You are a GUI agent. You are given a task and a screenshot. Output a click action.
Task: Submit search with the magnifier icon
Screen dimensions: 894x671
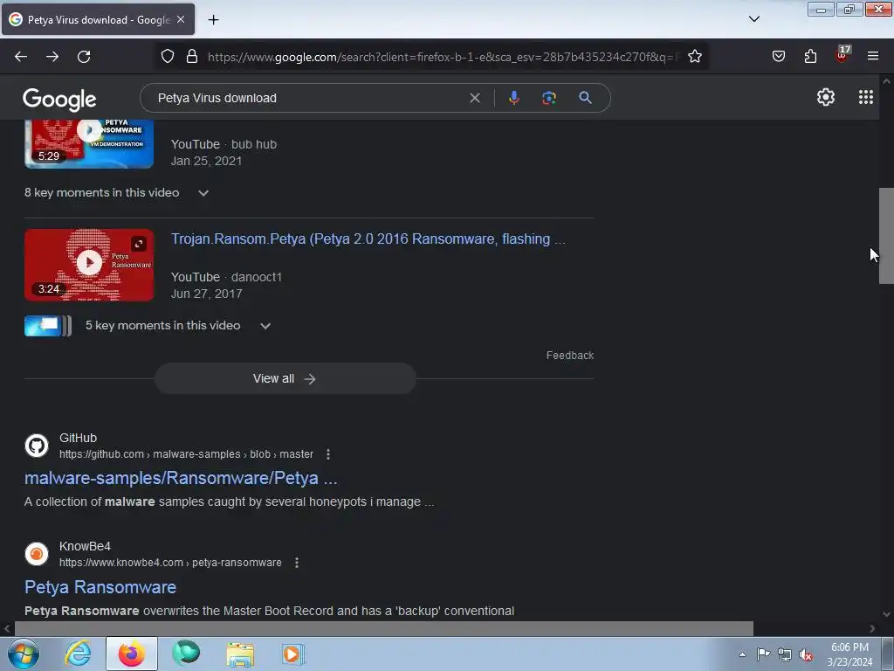(585, 98)
